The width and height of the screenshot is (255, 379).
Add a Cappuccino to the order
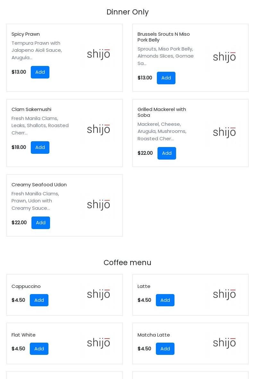tap(39, 300)
